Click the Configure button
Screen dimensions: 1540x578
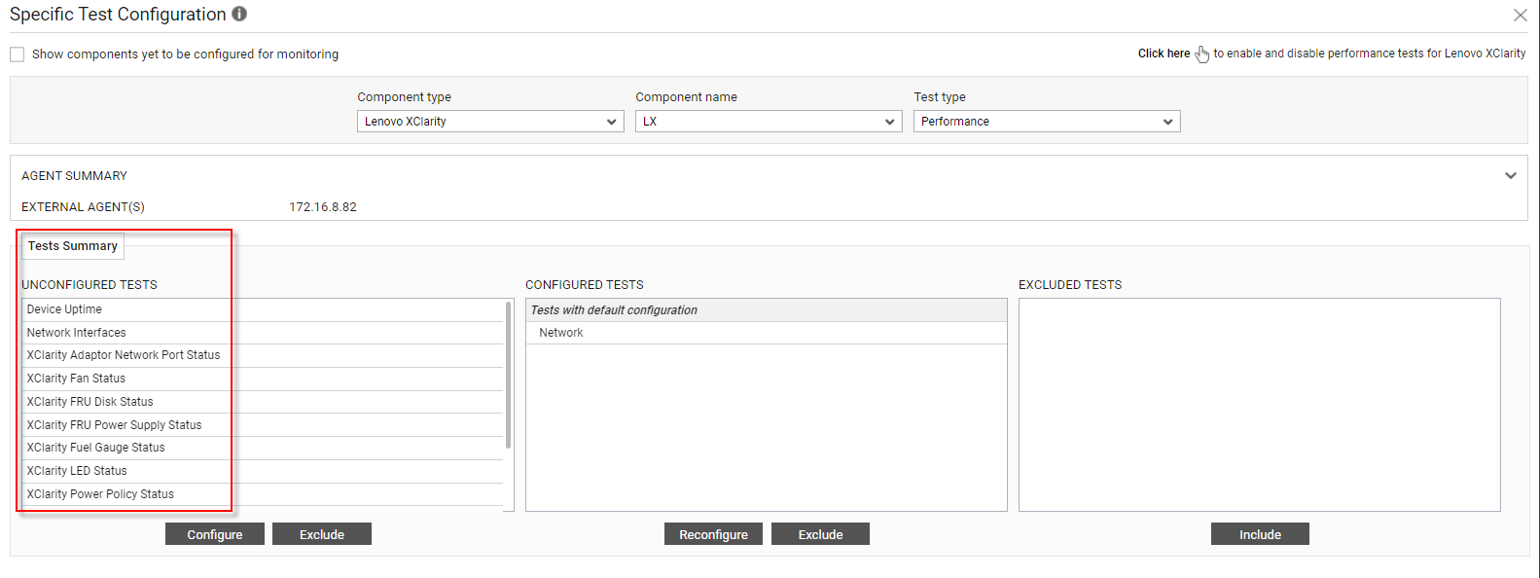215,534
